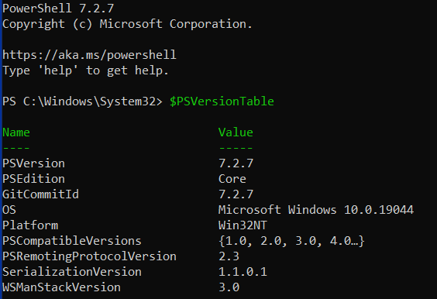437x299 pixels.
Task: Click the {1.0, 2.0, 3.0, 4.0…} value
Action: (291, 241)
